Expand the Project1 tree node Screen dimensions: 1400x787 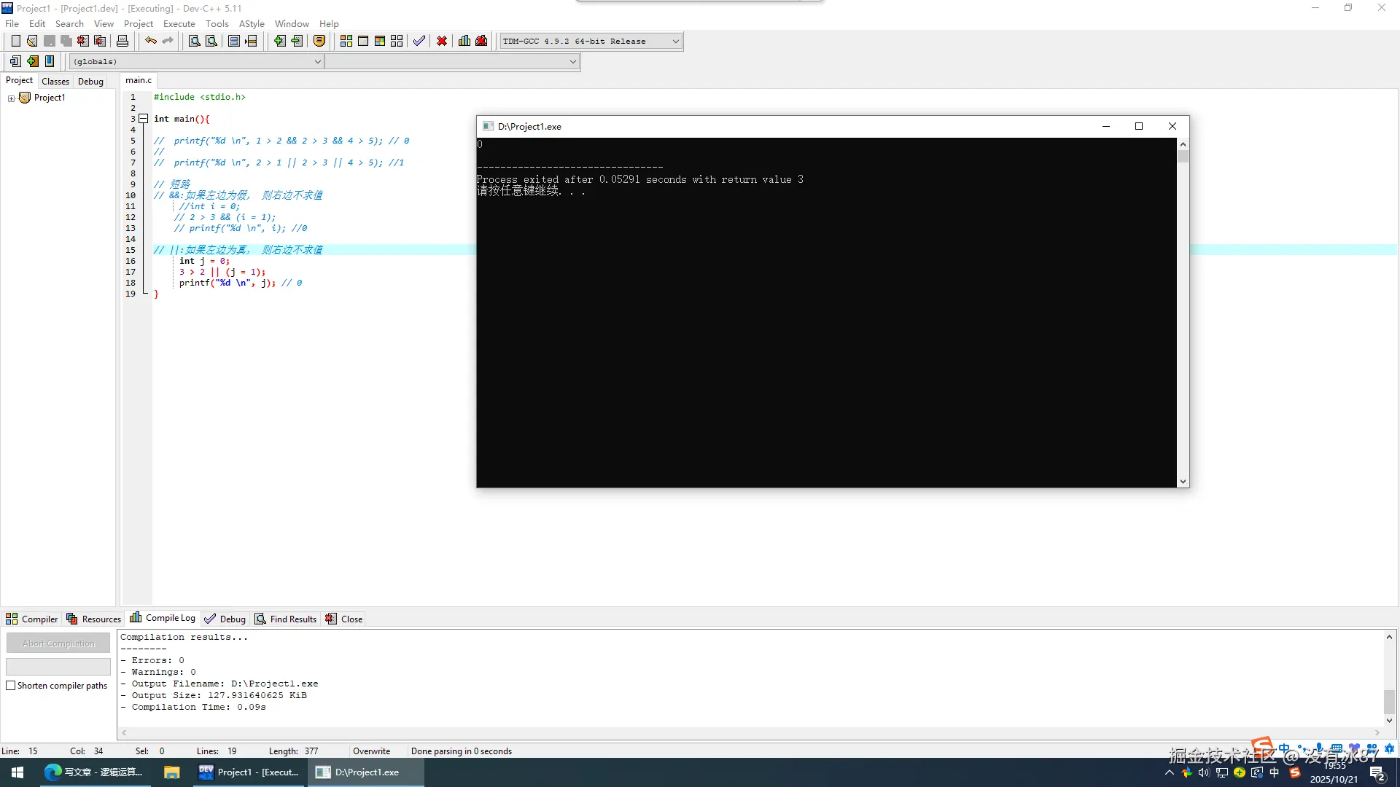(x=11, y=98)
